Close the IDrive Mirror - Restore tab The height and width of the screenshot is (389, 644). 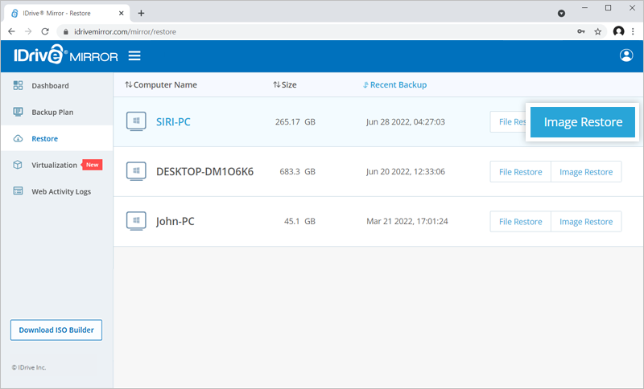click(122, 13)
